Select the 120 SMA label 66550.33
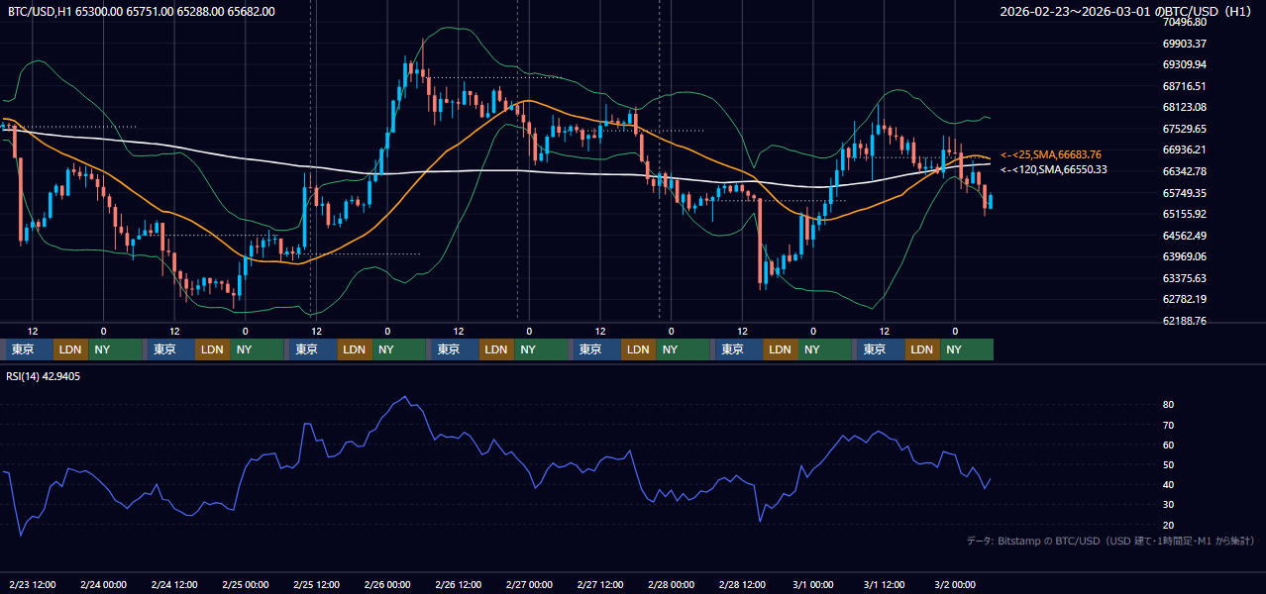The height and width of the screenshot is (594, 1266). click(1053, 169)
